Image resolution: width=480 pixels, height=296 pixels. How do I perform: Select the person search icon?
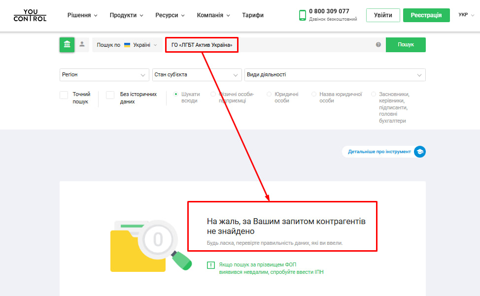tap(82, 44)
